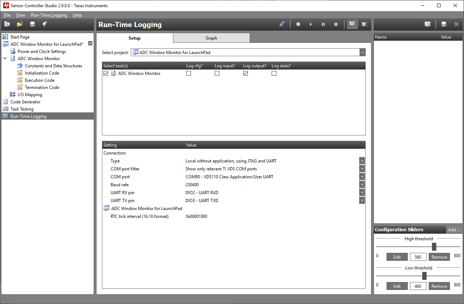464x304 pixels.
Task: Select ADC Window Monitor for LaunchPad project node
Action: [46, 44]
